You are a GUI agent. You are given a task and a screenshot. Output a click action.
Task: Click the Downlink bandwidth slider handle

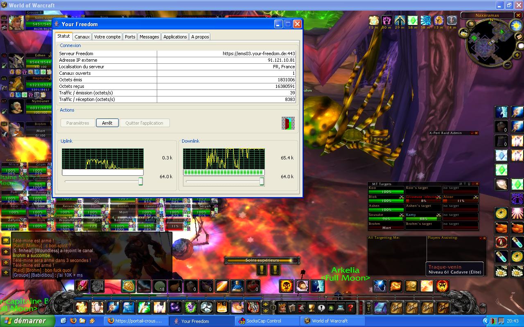coord(262,181)
